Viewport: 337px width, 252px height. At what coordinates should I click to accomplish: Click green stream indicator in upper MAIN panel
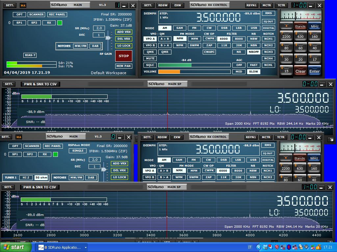(60, 23)
